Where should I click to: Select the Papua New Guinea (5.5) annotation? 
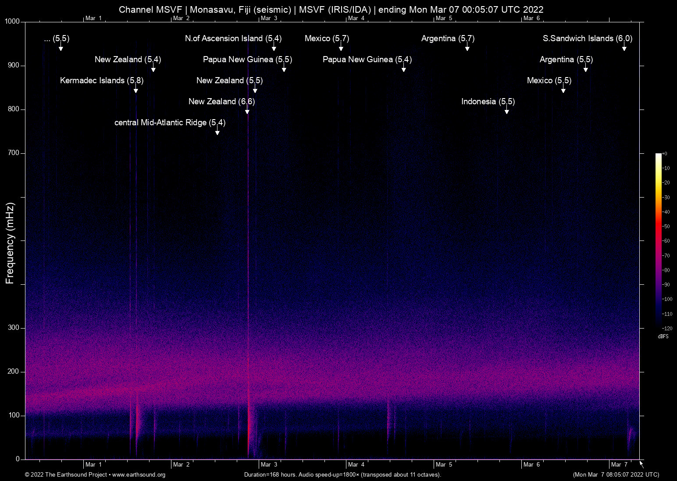coord(247,60)
